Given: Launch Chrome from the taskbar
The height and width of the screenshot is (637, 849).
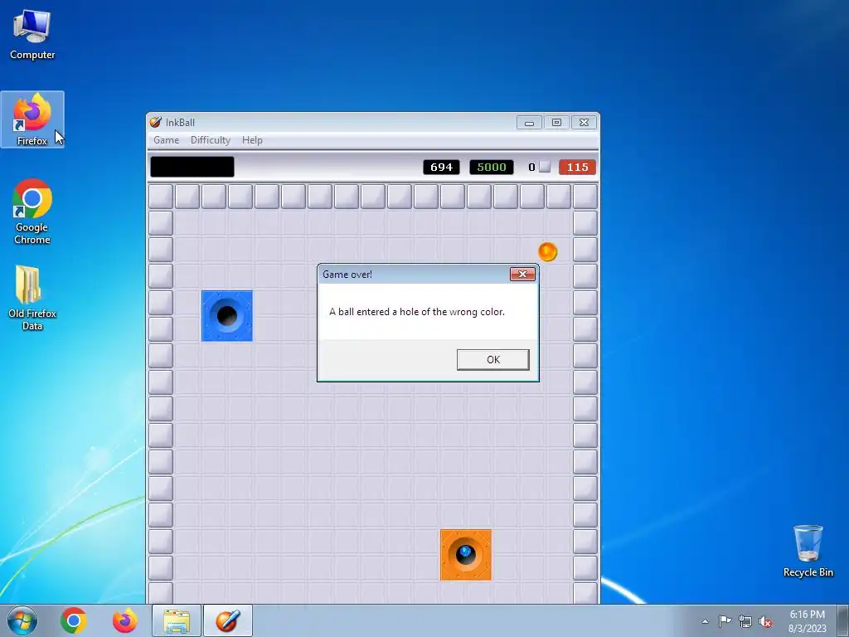Looking at the screenshot, I should (74, 620).
